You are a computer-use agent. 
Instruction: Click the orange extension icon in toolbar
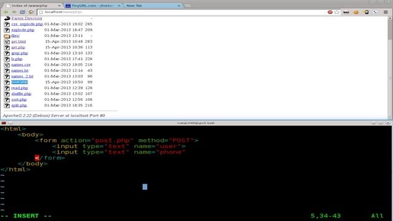[356, 12]
